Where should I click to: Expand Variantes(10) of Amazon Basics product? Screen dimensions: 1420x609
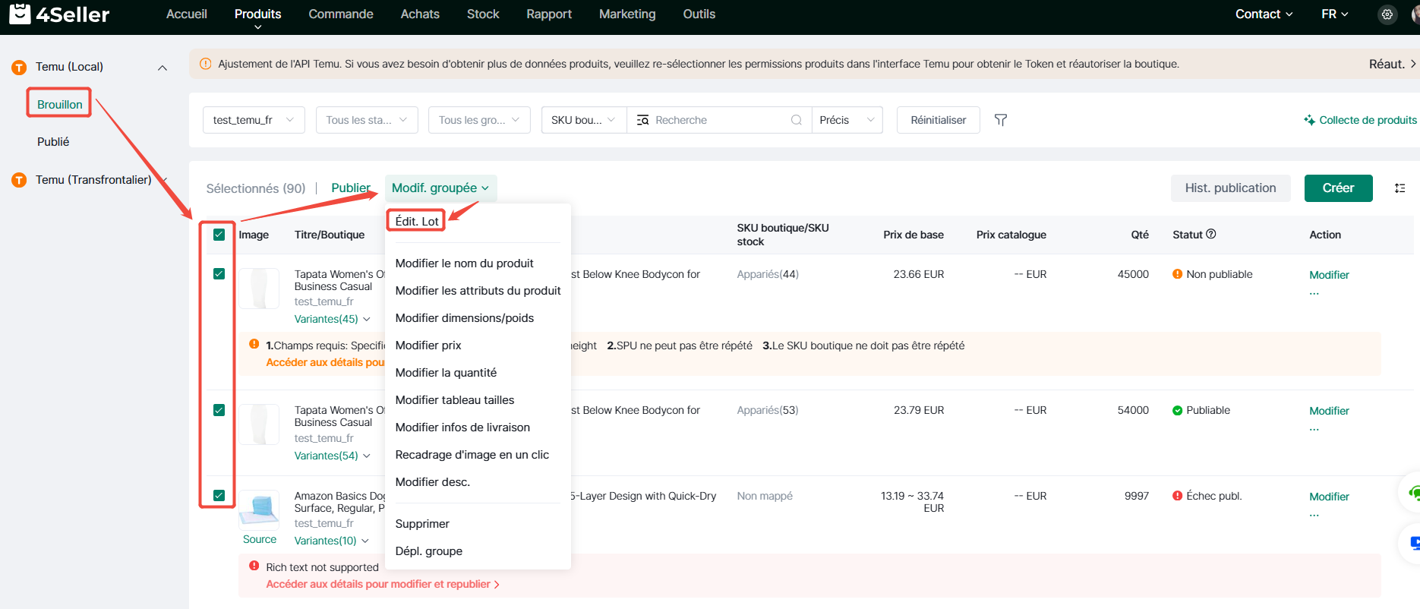[331, 541]
